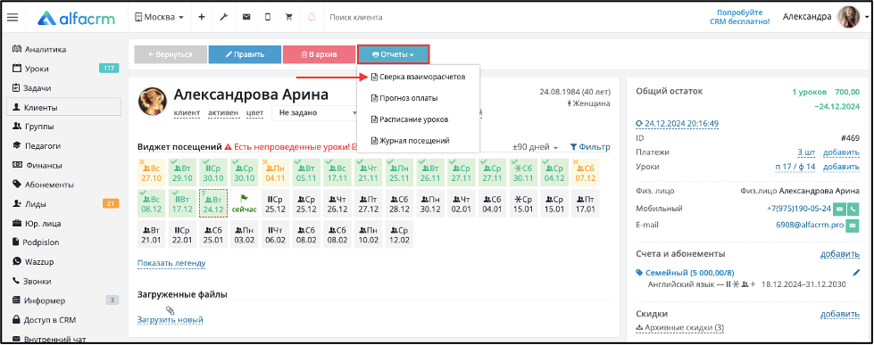
Task: Click the п 17 / ф 14 lessons link
Action: point(795,167)
